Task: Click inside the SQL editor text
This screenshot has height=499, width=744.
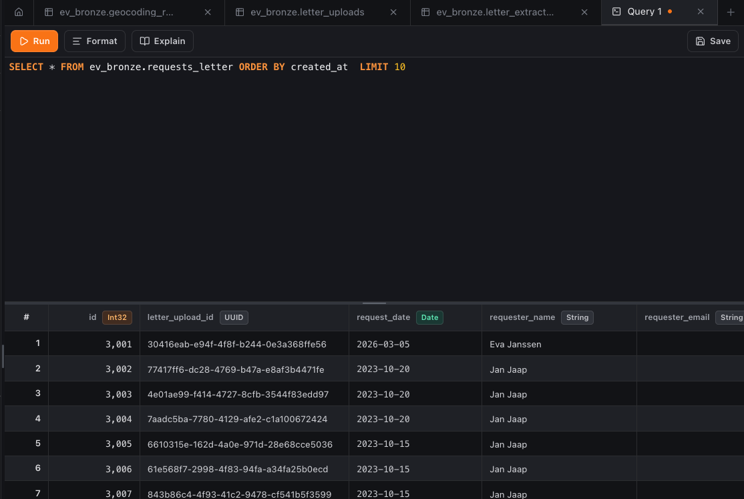Action: pyautogui.click(x=207, y=67)
